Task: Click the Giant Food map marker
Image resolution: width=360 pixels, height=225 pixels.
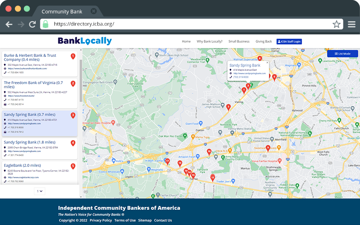Action: pyautogui.click(x=201, y=124)
